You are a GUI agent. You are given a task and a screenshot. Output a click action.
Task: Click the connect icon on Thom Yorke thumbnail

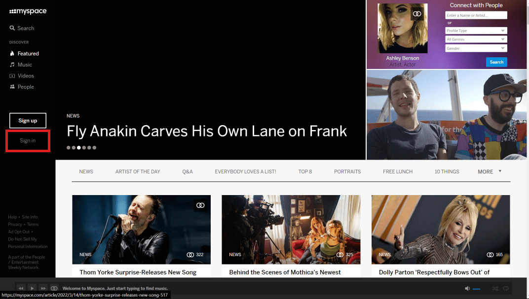[x=200, y=205]
